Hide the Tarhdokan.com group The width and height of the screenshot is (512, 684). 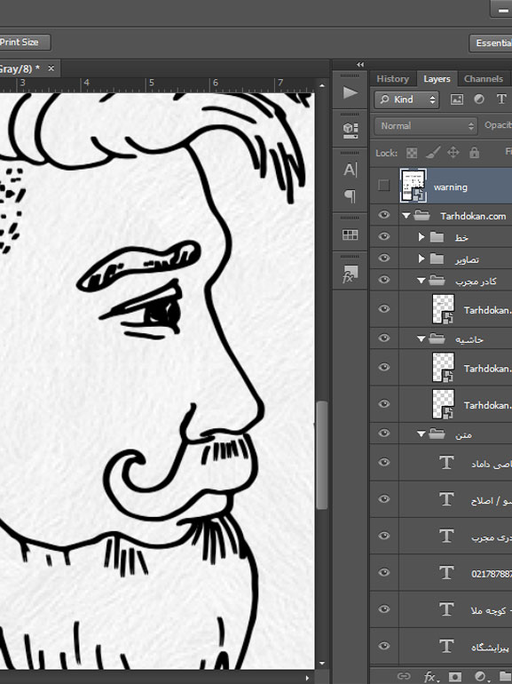(384, 215)
